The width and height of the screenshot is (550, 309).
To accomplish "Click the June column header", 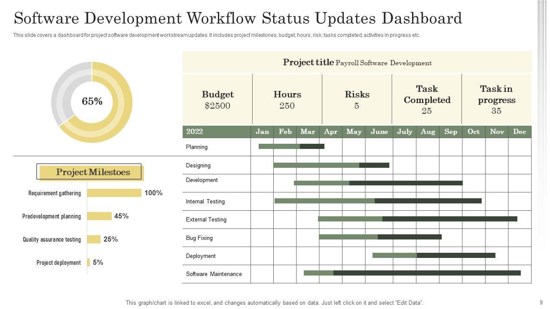I will [x=379, y=132].
